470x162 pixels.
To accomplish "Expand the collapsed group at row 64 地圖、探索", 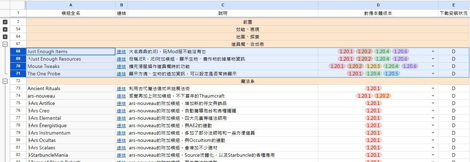I will 5,37.
